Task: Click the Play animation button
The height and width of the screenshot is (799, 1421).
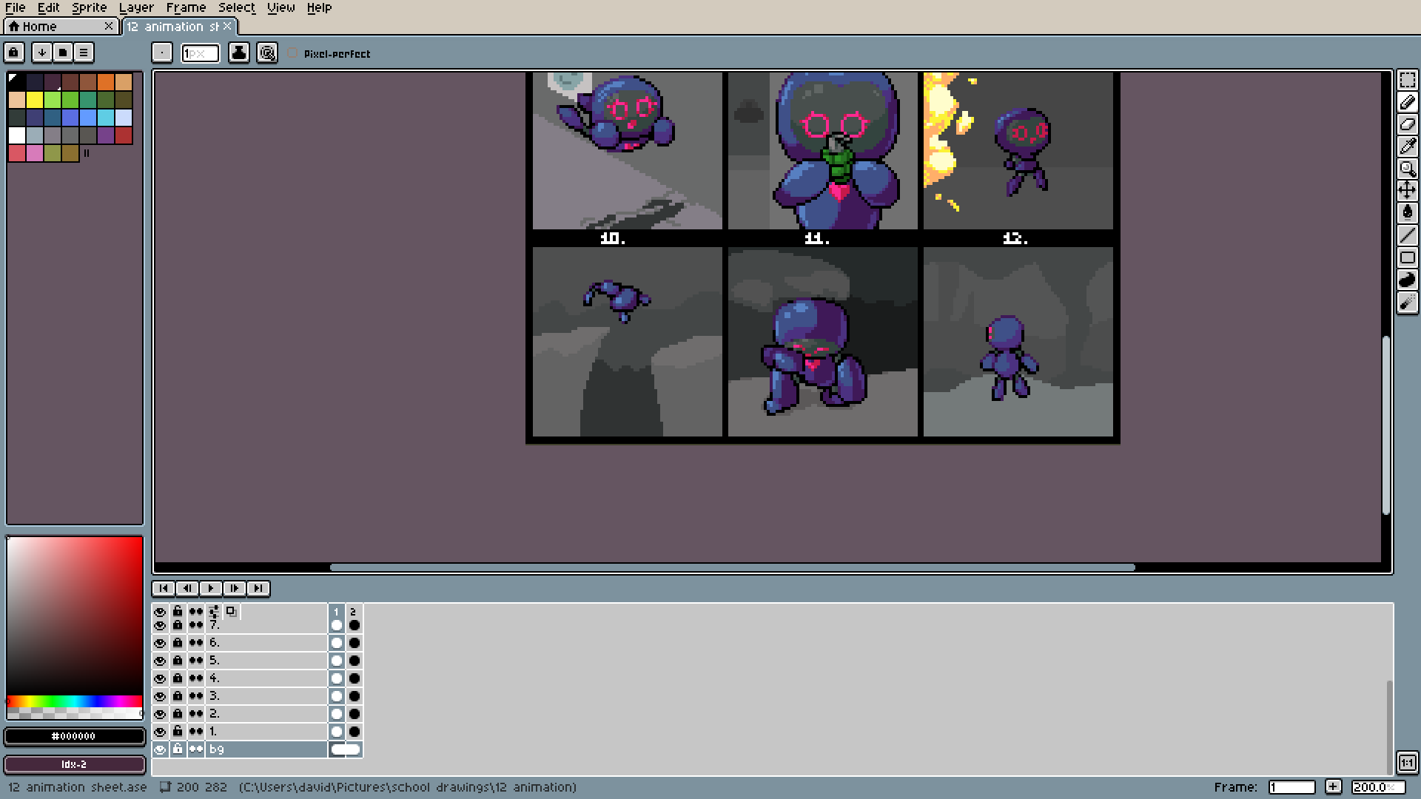Action: tap(211, 588)
